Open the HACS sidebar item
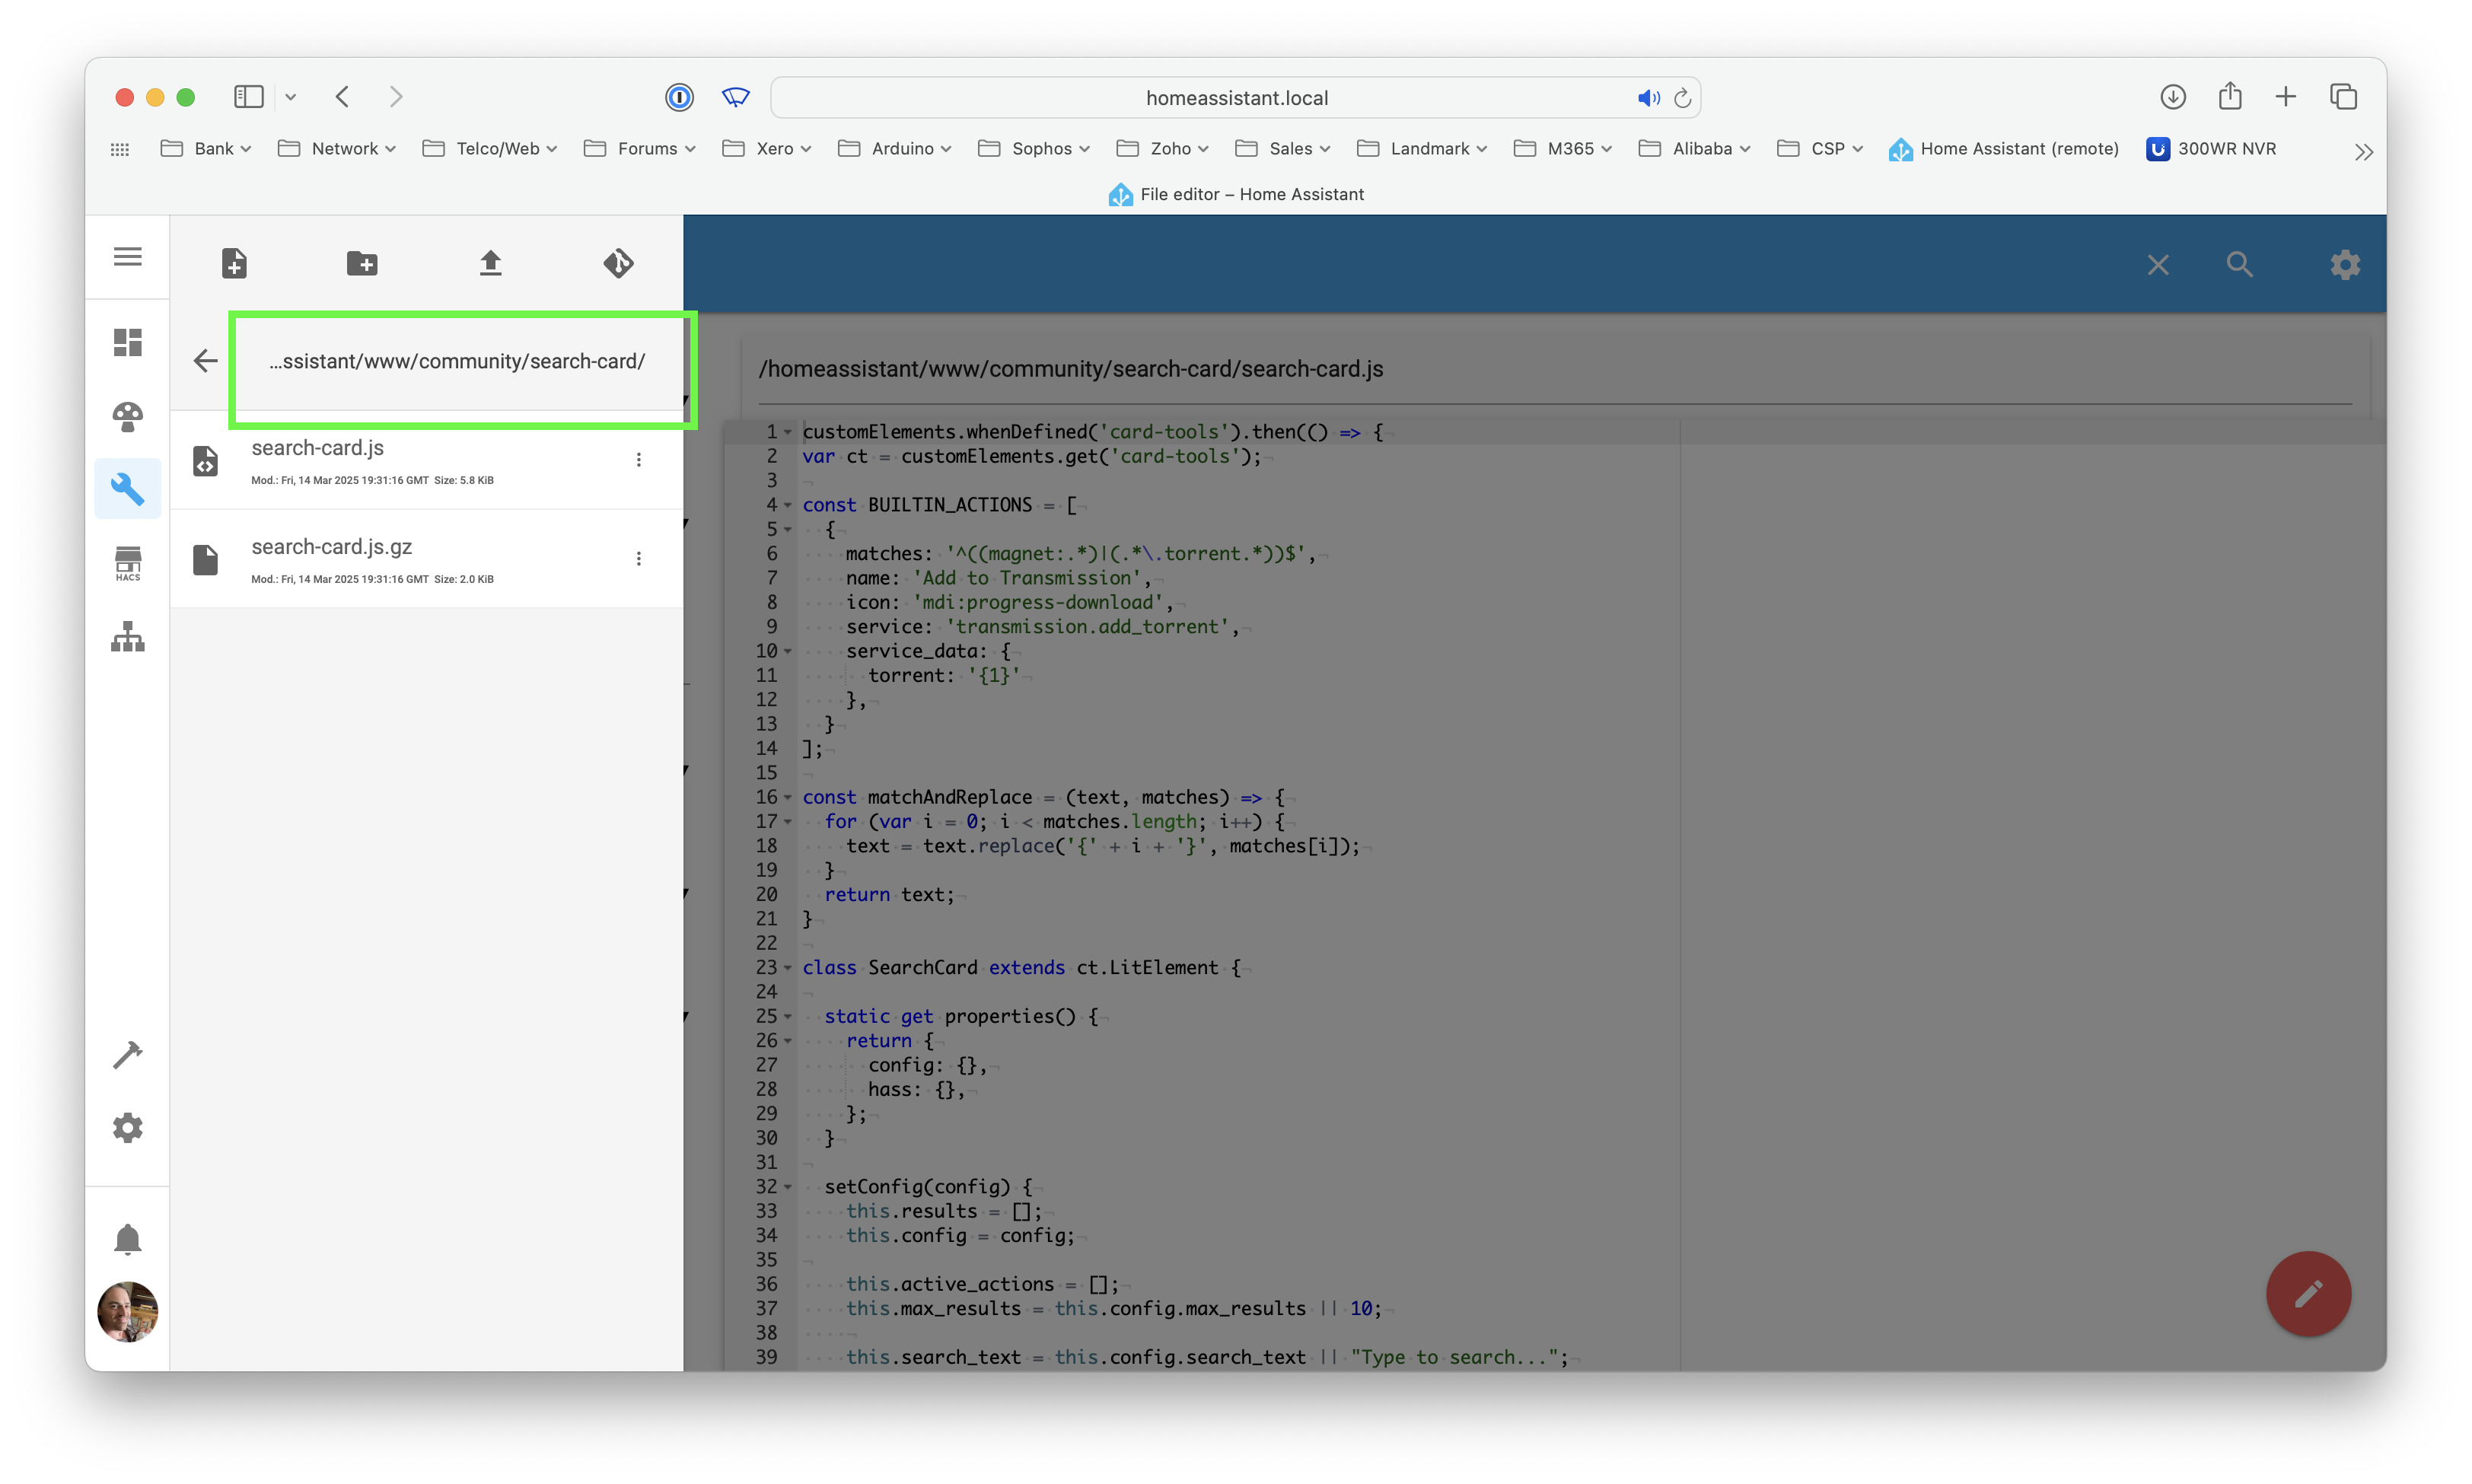This screenshot has width=2472, height=1484. tap(128, 563)
